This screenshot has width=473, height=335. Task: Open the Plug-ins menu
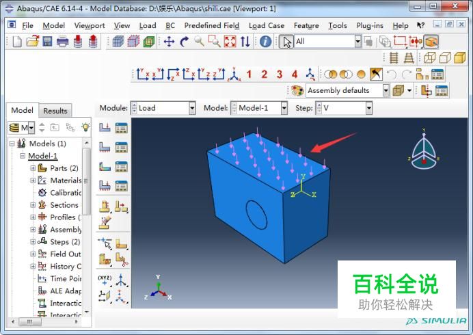(370, 26)
